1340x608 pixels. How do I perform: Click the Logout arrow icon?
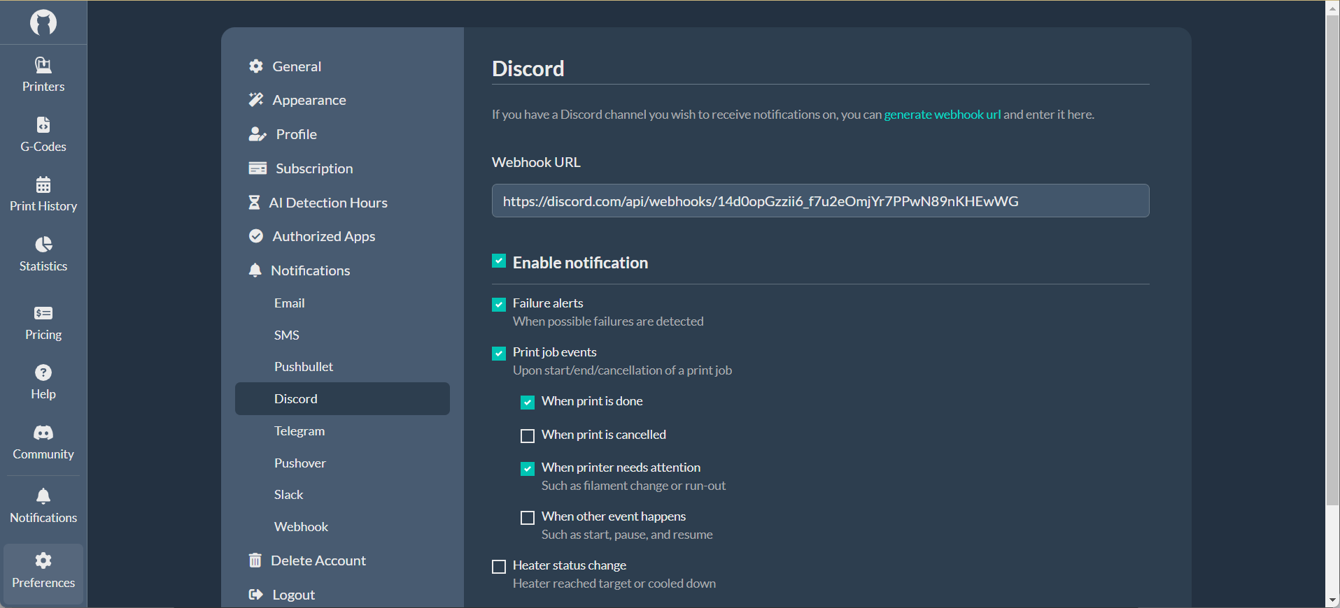pos(256,595)
